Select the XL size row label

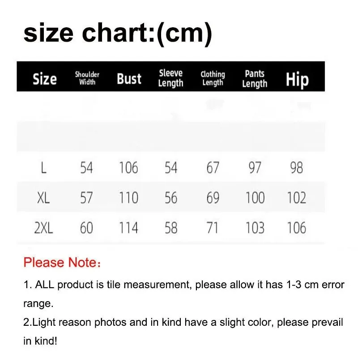43,198
